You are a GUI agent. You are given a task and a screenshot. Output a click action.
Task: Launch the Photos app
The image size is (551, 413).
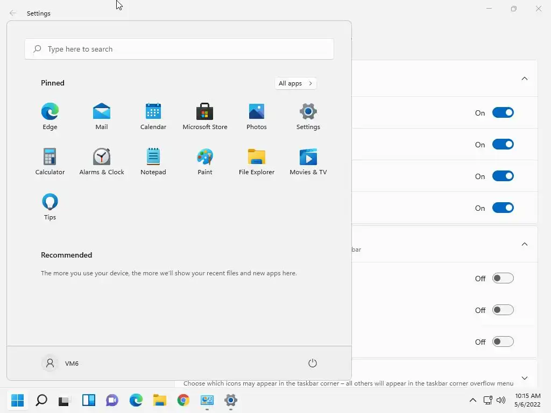(x=257, y=117)
